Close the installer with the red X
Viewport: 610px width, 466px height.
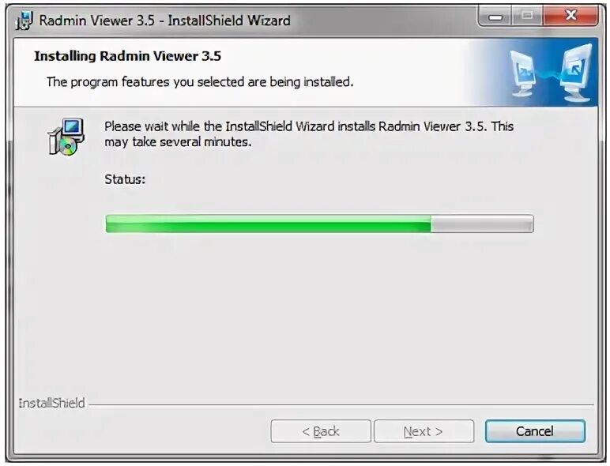tap(570, 16)
